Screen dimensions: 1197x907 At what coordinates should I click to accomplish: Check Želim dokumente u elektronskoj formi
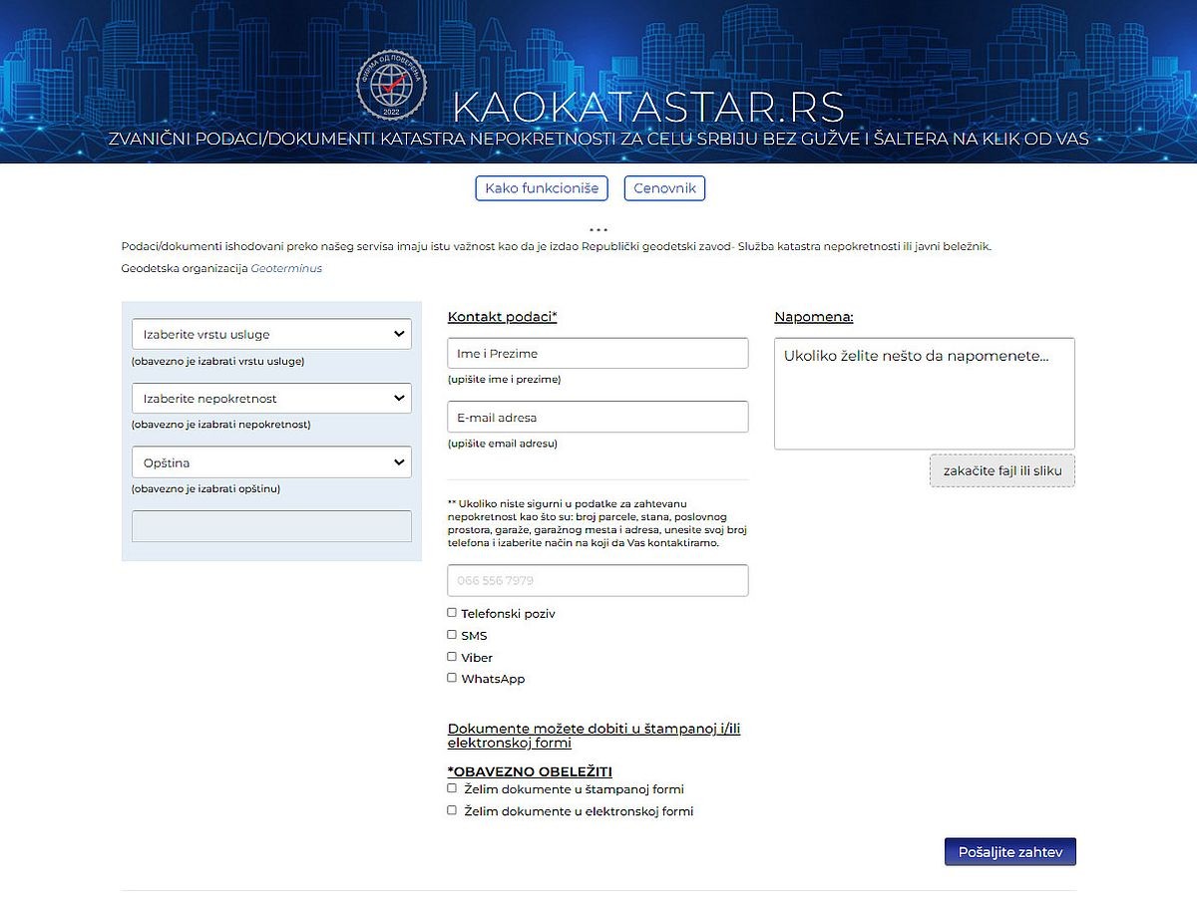point(452,810)
